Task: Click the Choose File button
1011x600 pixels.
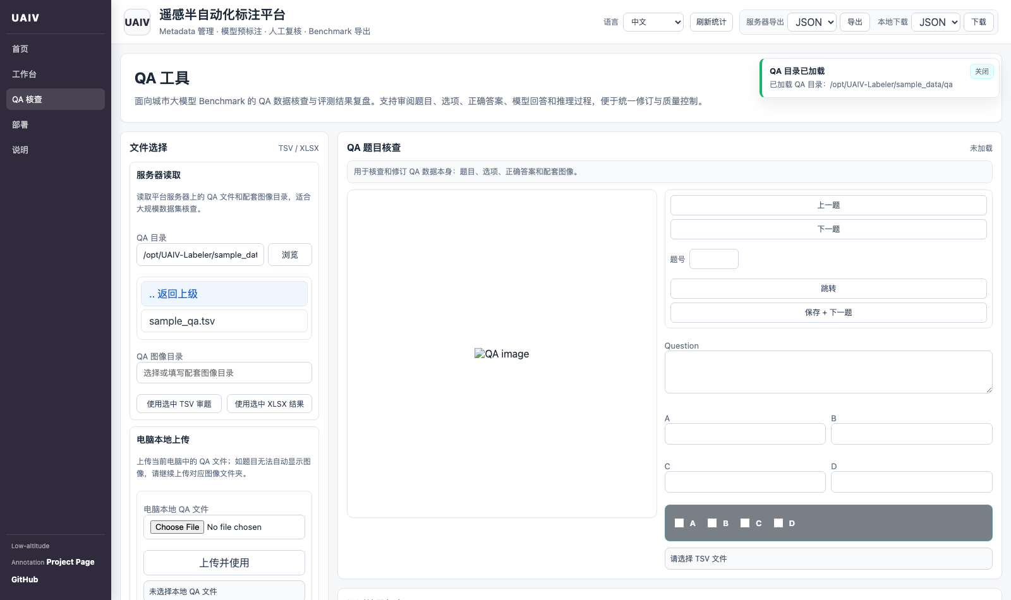Action: [178, 527]
